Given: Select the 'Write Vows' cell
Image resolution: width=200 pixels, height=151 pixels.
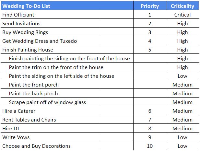Looking at the screenshot, I should coord(67,137).
